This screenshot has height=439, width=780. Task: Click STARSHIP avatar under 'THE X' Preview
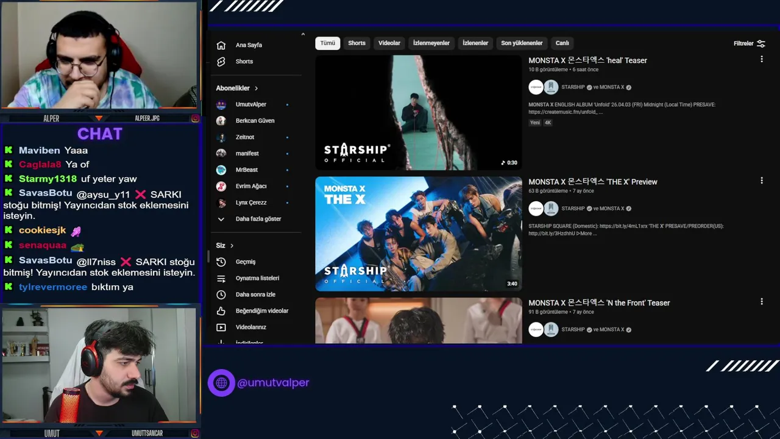pyautogui.click(x=536, y=209)
